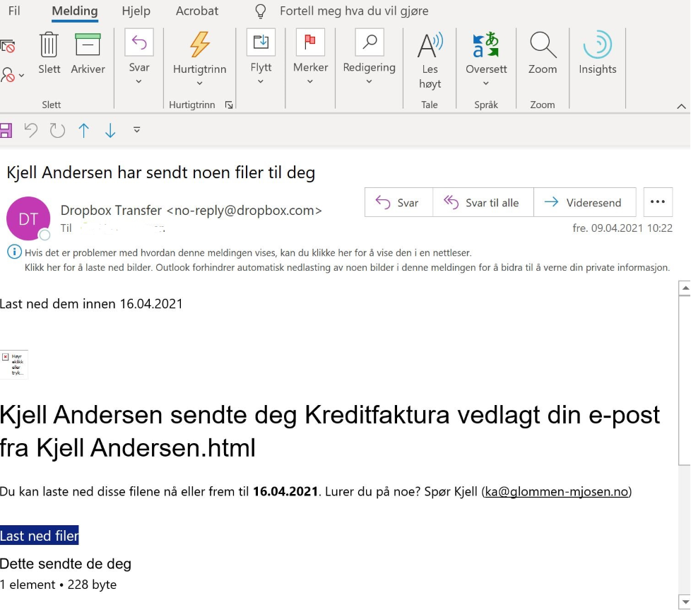The image size is (691, 610).
Task: Click the info icon in the notice bar
Action: coord(14,252)
